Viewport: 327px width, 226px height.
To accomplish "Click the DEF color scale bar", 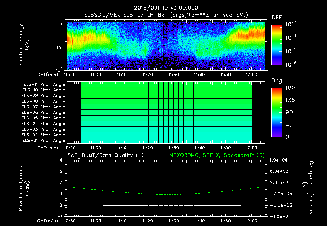I will pyautogui.click(x=277, y=45).
